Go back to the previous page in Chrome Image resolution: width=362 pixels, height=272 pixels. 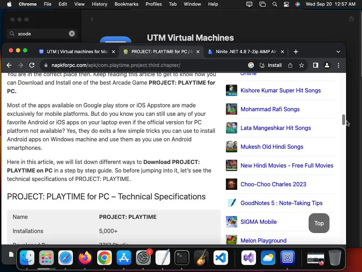(x=9, y=65)
